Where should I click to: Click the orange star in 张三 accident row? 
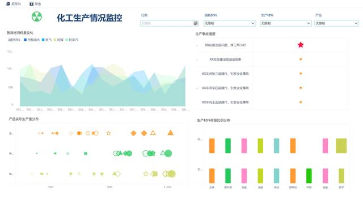pyautogui.click(x=301, y=74)
